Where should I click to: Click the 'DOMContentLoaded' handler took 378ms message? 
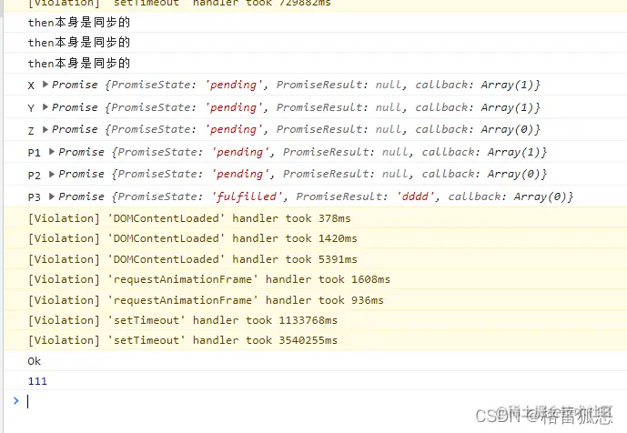click(x=189, y=218)
